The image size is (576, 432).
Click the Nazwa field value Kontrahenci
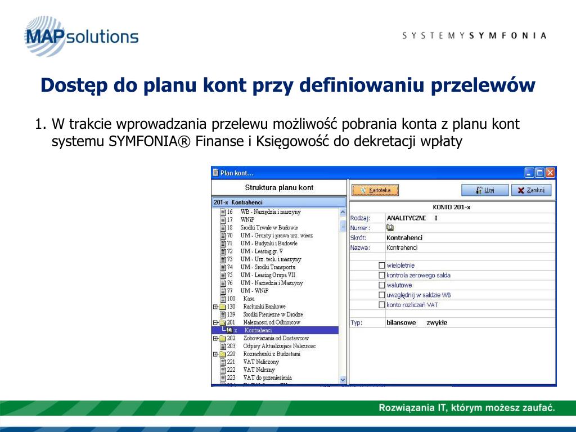(402, 247)
